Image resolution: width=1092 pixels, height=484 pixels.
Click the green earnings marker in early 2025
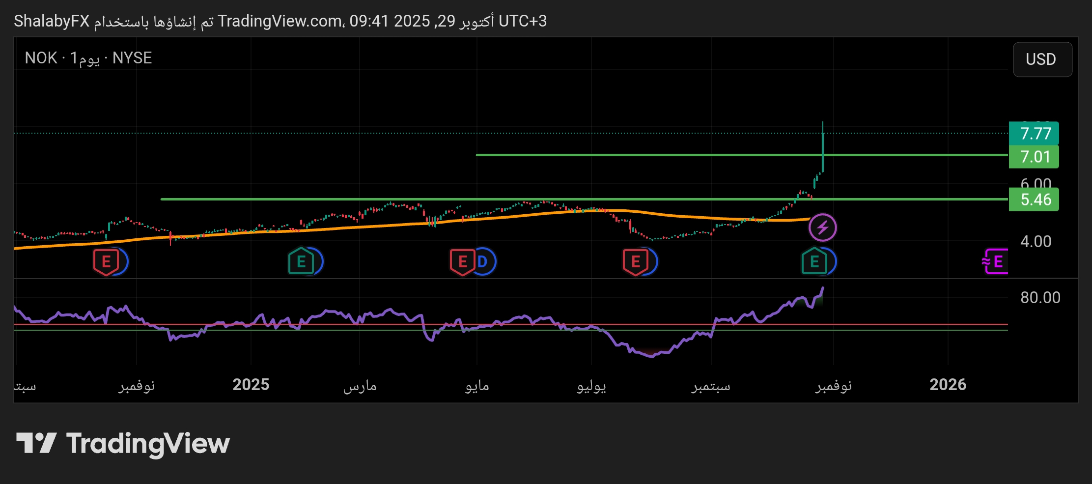coord(301,261)
